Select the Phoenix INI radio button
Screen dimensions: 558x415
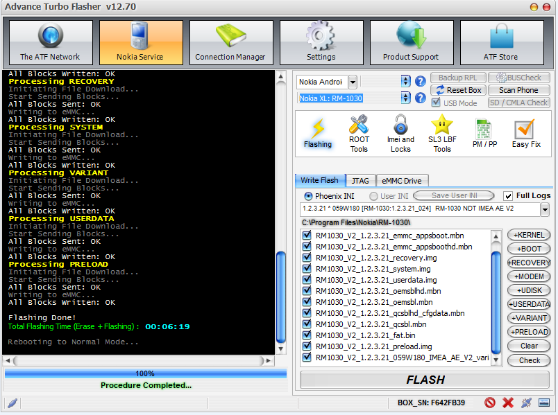(x=308, y=196)
